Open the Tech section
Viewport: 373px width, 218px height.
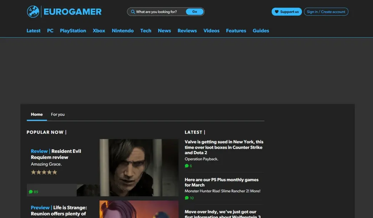[x=146, y=31]
